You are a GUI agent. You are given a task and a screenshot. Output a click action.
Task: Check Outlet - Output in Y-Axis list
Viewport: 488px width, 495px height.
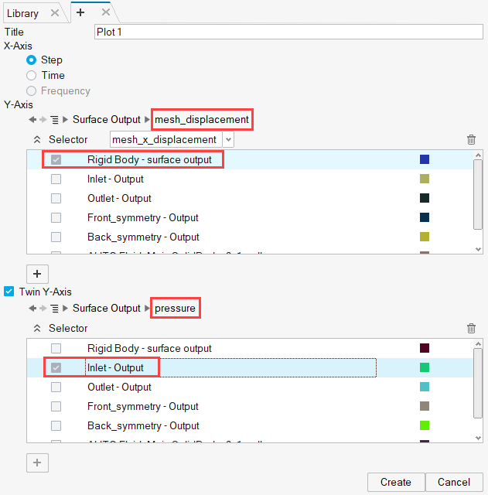(56, 199)
